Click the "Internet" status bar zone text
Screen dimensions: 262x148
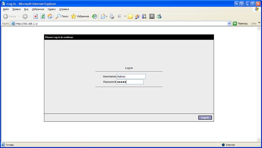[x=230, y=145]
